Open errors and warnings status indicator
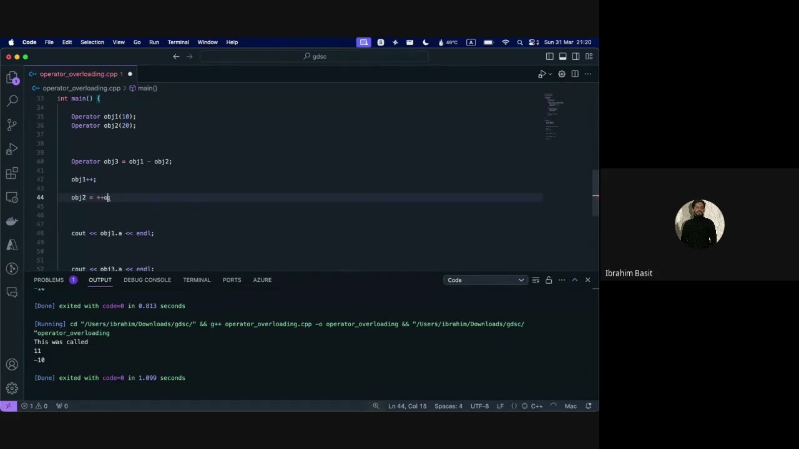 (x=34, y=406)
